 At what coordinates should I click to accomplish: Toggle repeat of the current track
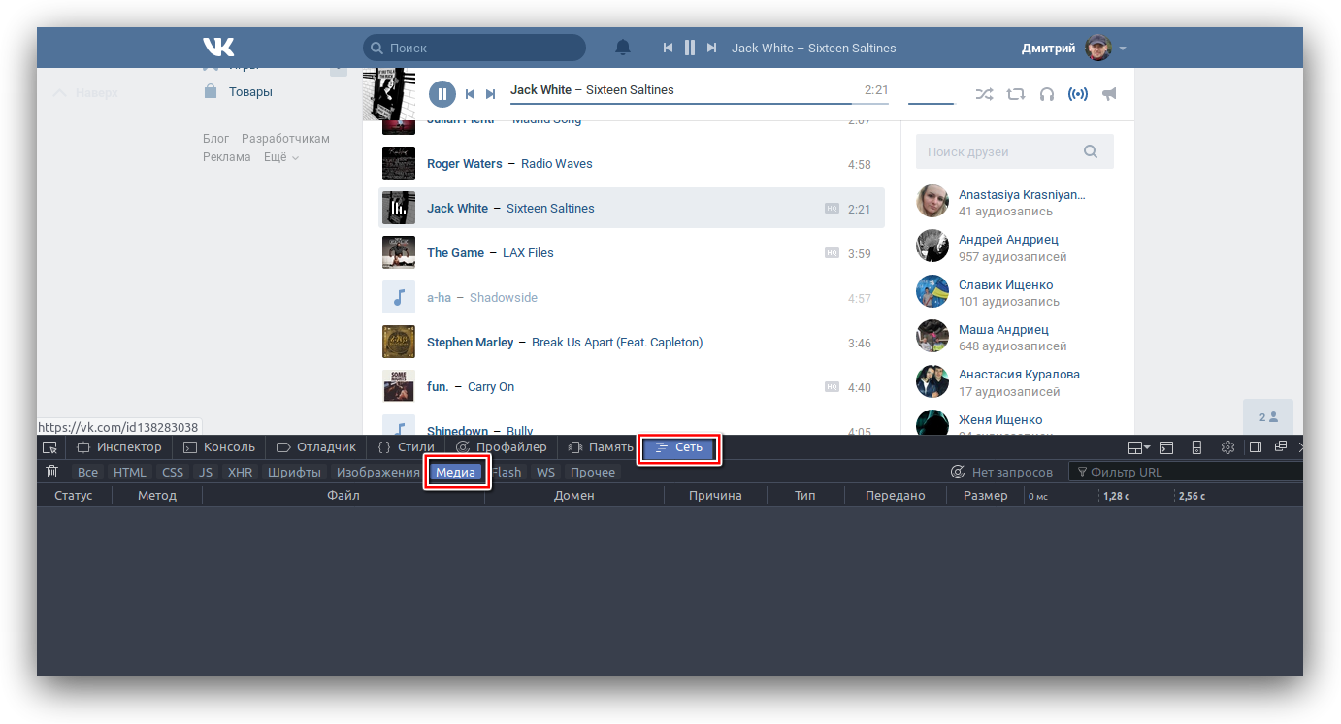1016,94
